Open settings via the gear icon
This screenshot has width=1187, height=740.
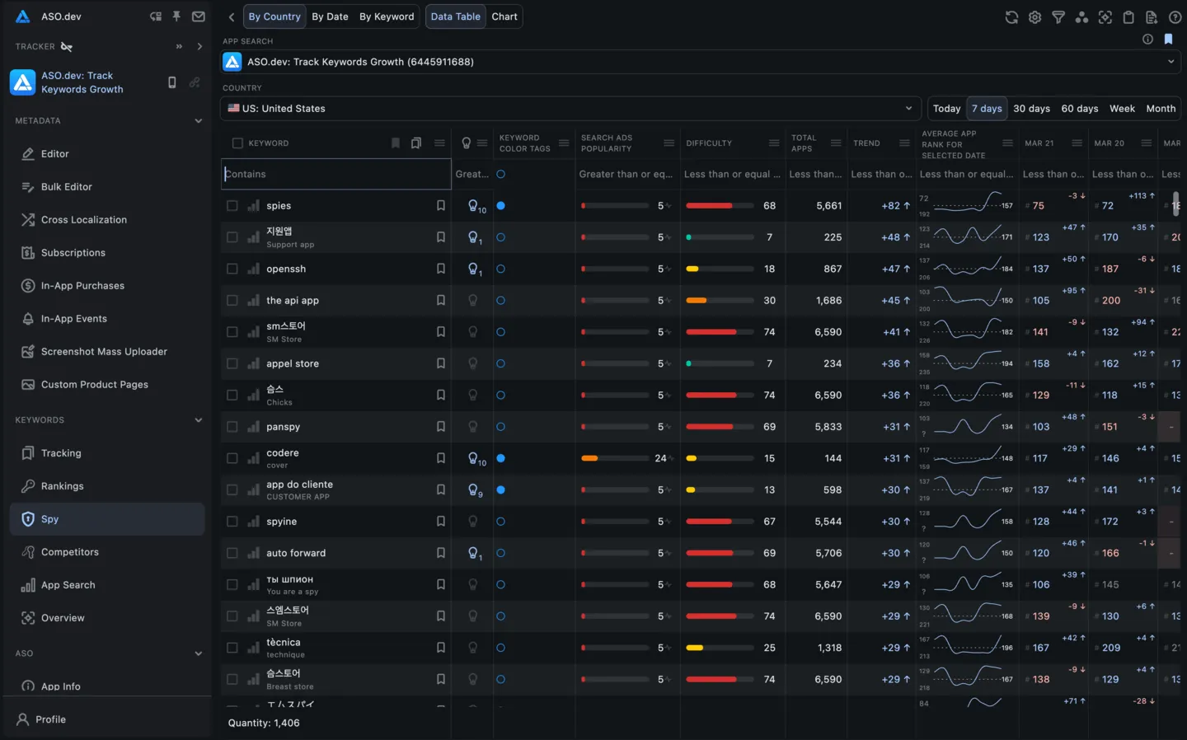pos(1035,16)
